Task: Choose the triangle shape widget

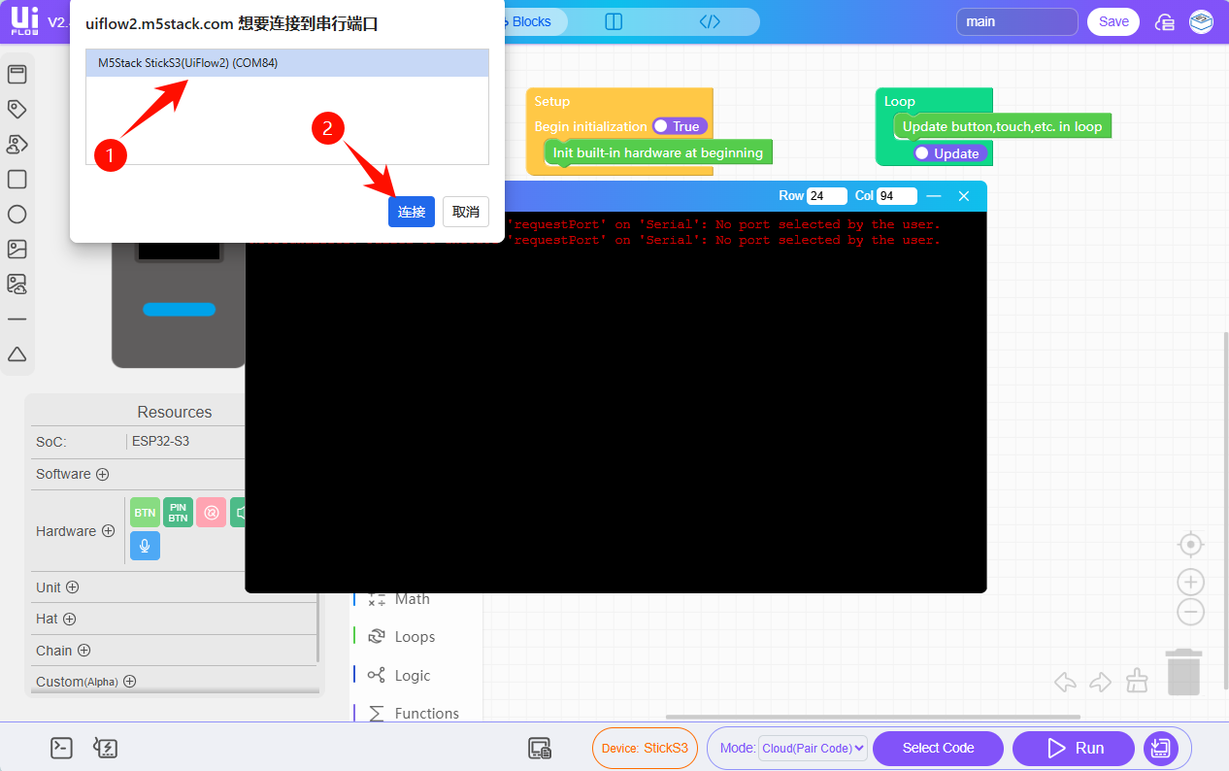Action: [x=17, y=354]
